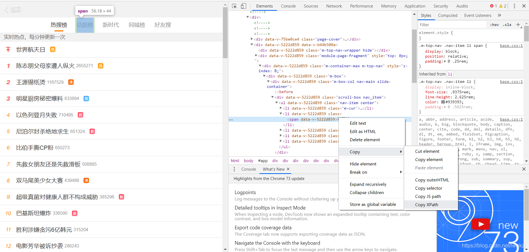Open the 话题榜 navigation tab
Screen dimensions: 529x252
click(85, 25)
